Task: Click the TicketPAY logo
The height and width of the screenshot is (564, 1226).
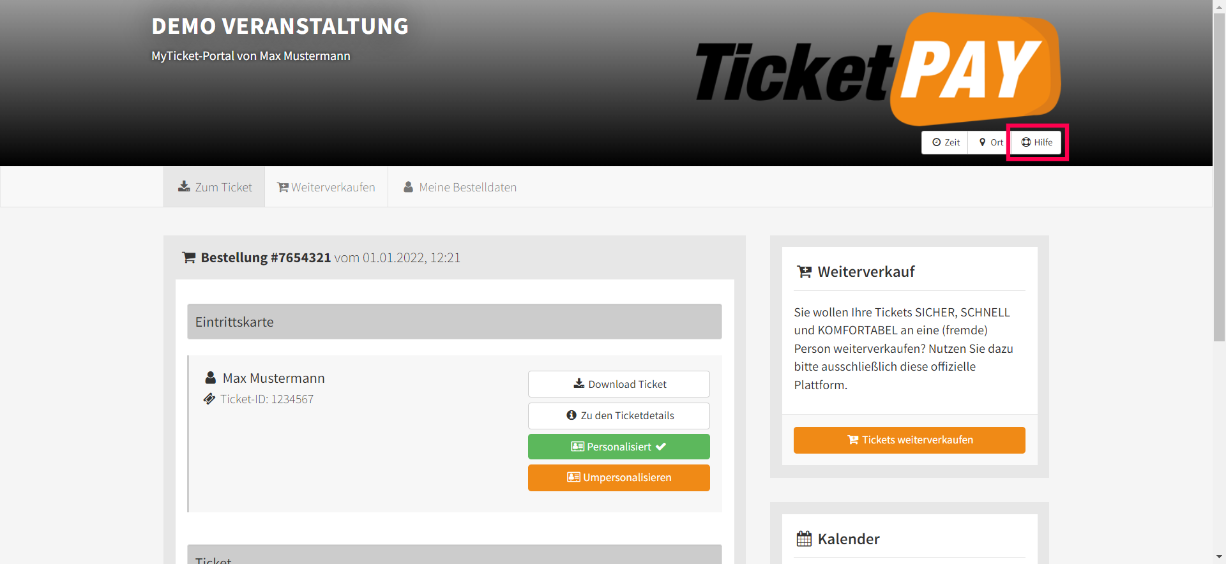Action: [x=878, y=69]
